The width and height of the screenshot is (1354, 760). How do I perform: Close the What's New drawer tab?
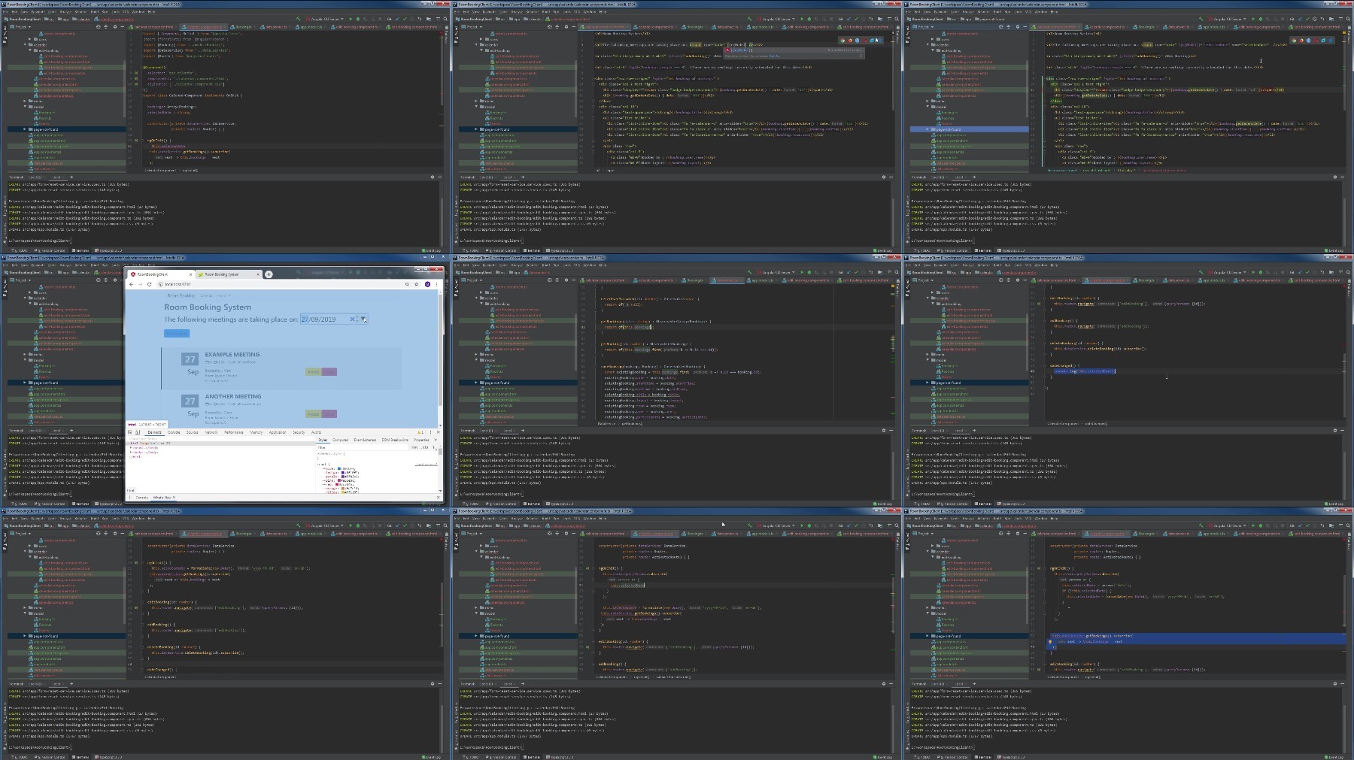174,498
